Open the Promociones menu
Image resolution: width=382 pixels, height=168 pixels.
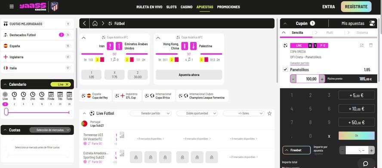pyautogui.click(x=228, y=7)
